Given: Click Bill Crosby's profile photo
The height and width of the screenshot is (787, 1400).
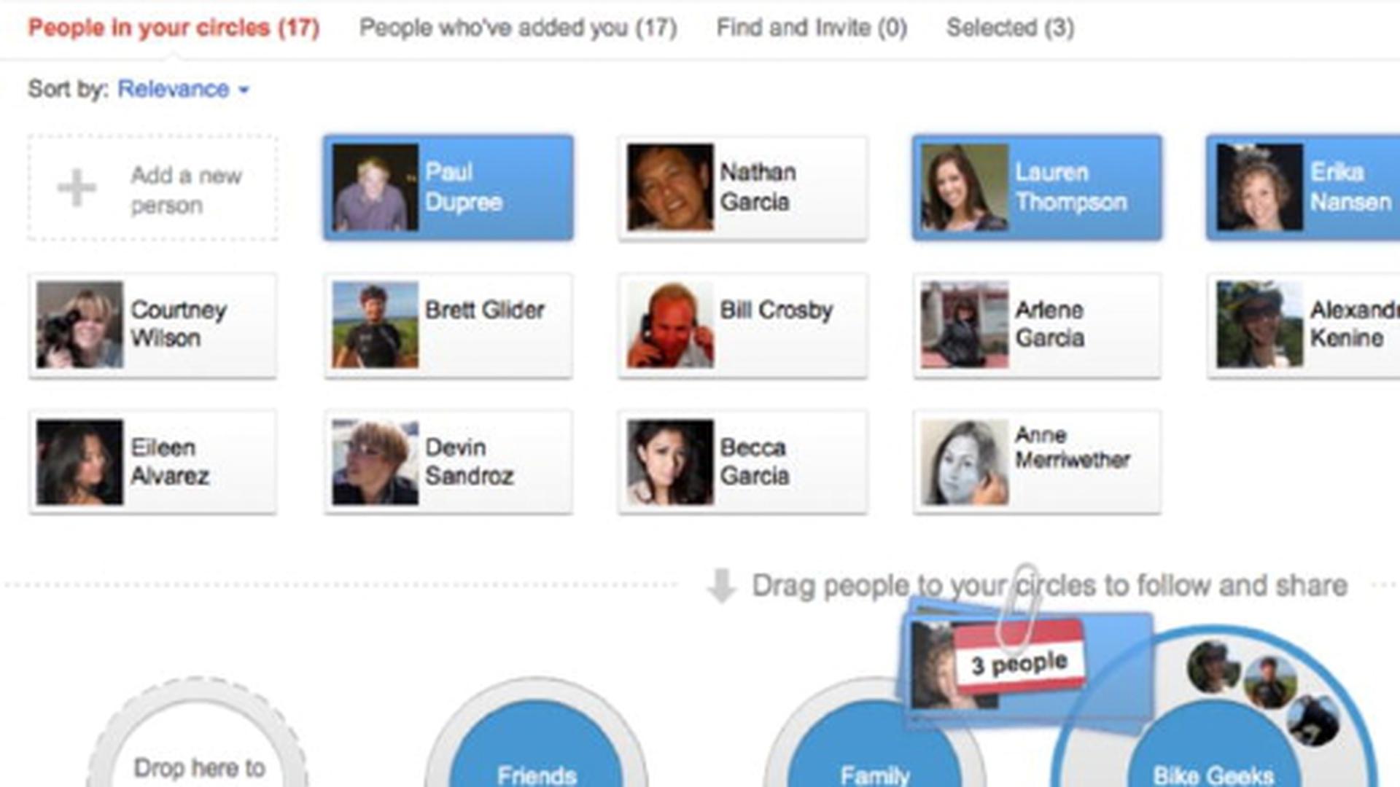Looking at the screenshot, I should (x=670, y=325).
